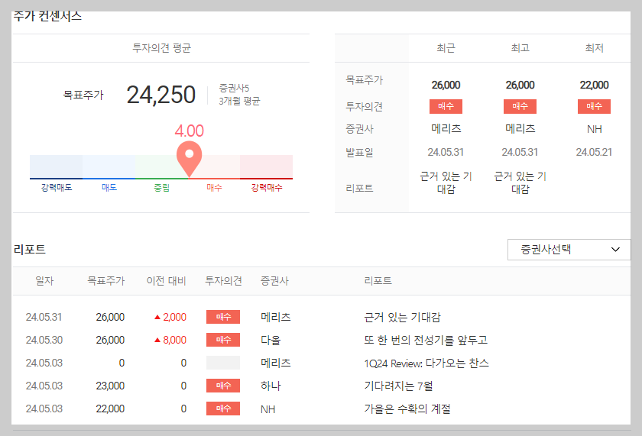The image size is (642, 436).
Task: Click the date 24.05.30 in report list
Action: (x=44, y=340)
